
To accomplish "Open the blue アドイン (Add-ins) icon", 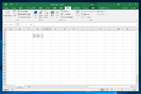I will [x=36, y=14].
